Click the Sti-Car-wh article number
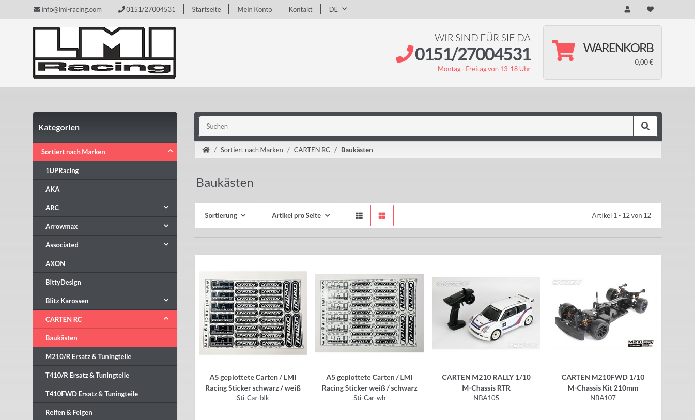This screenshot has height=420, width=695. 369,398
